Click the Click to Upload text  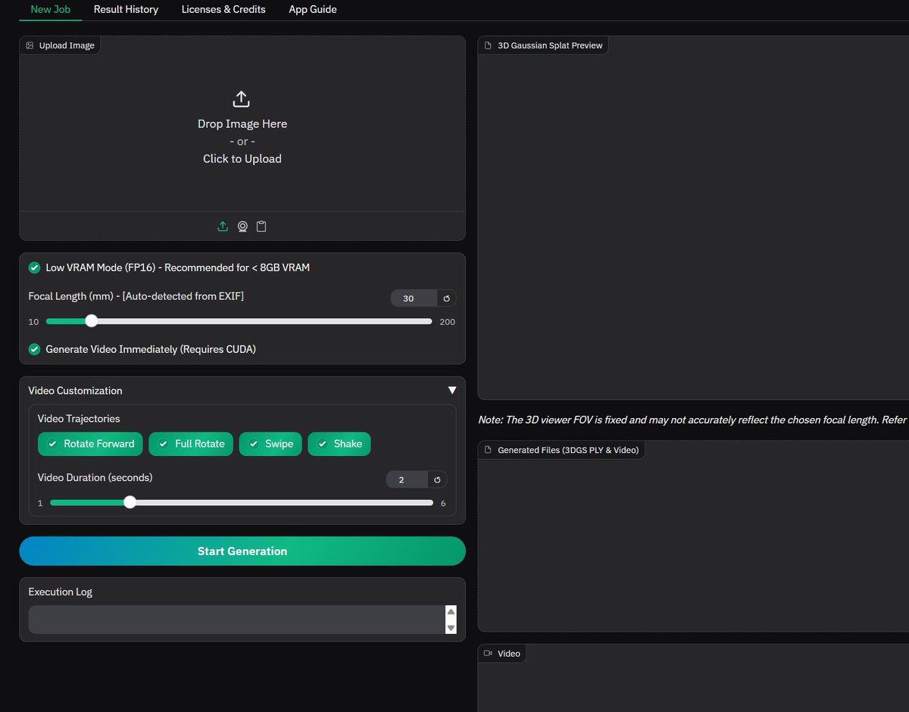[x=242, y=159]
